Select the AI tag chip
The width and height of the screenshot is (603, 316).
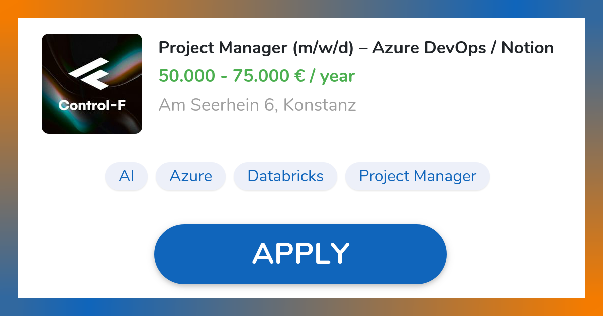coord(127,176)
